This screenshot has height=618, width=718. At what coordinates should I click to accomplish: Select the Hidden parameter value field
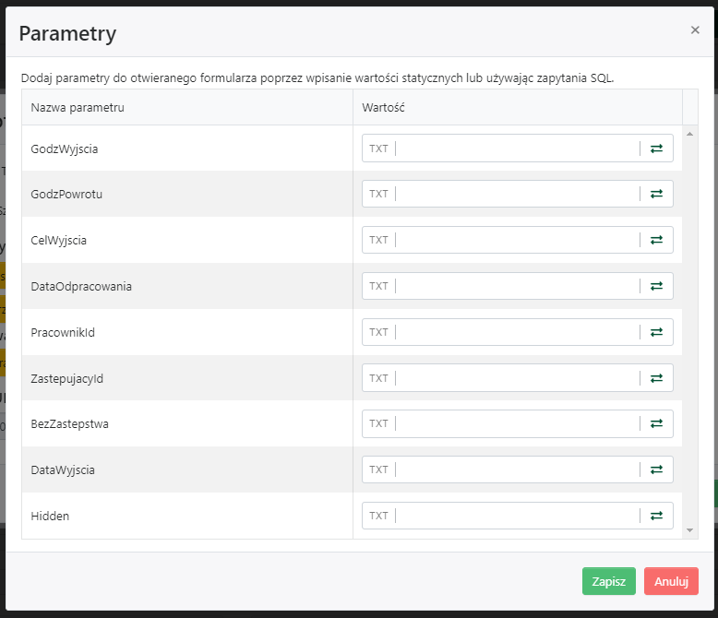[517, 516]
